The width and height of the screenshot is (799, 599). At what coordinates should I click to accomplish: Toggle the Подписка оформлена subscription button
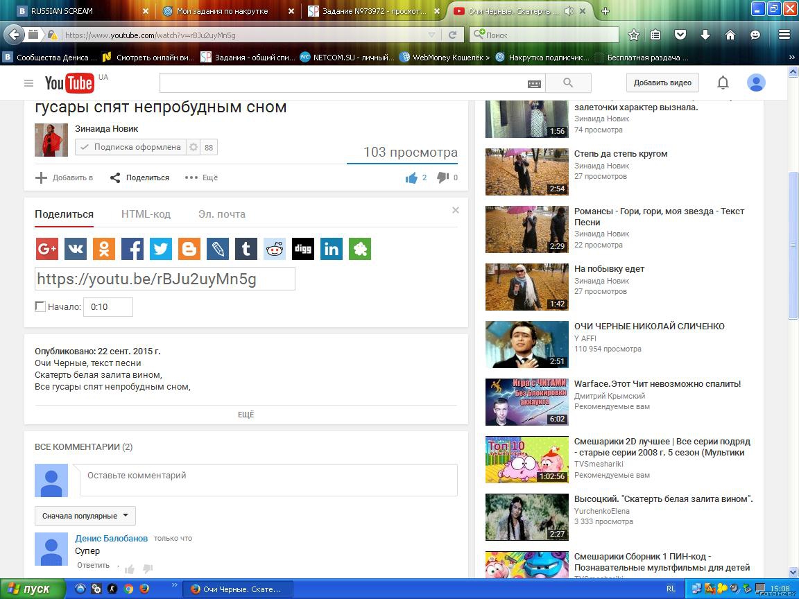pyautogui.click(x=131, y=147)
